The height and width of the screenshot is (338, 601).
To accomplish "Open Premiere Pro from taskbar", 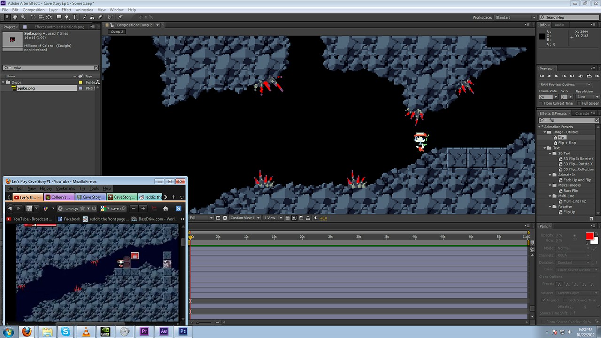I will click(144, 331).
